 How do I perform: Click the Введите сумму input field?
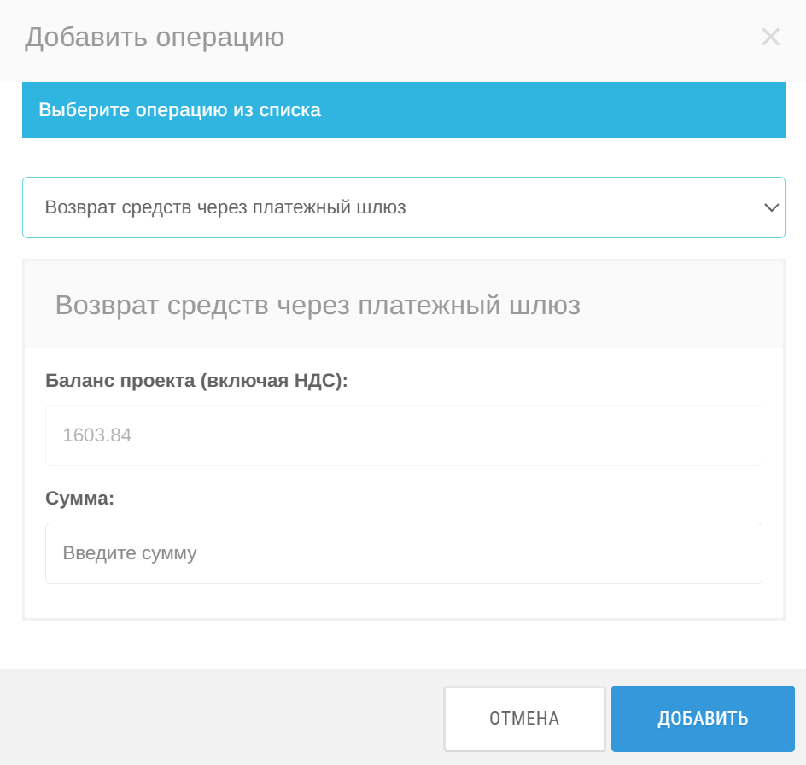[x=404, y=553]
